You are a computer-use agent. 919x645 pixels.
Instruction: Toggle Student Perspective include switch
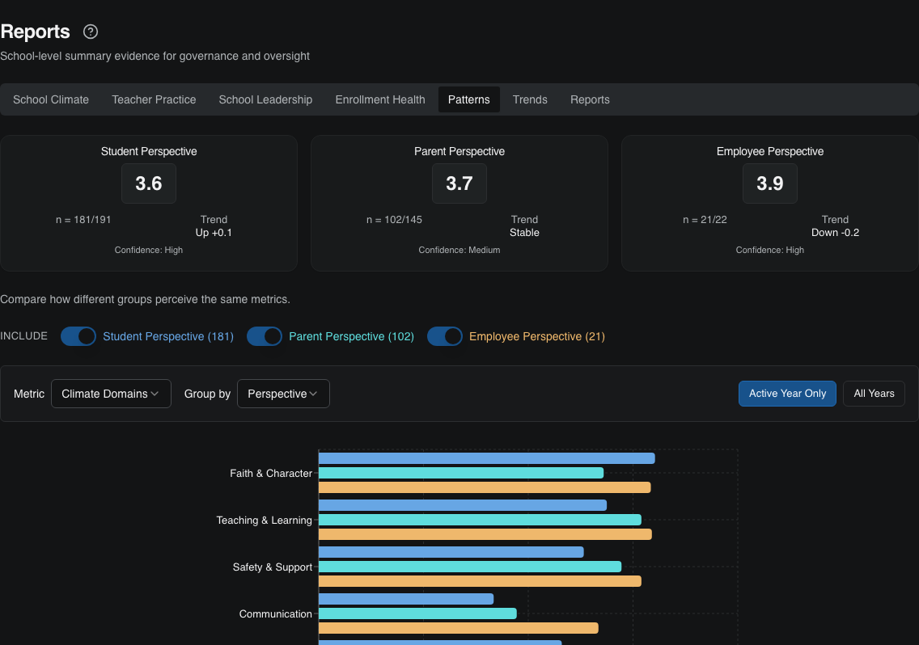click(78, 336)
